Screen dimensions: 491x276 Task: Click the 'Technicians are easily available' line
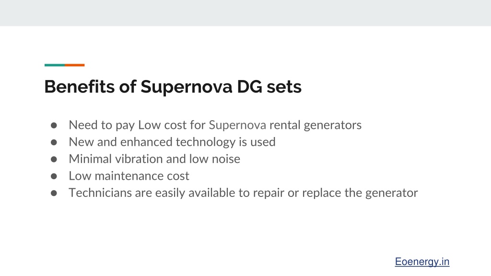pos(243,193)
